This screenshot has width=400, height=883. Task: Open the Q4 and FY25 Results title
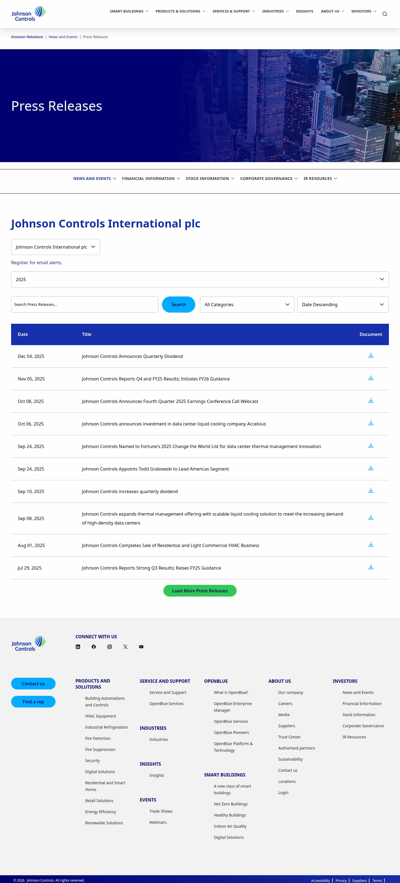156,379
